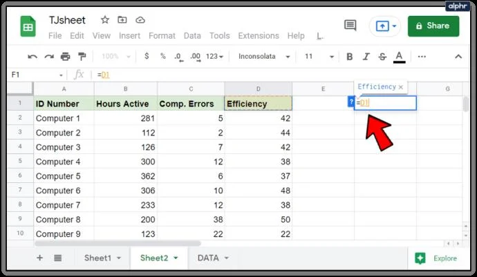Star the TJsheet document

(x=105, y=20)
